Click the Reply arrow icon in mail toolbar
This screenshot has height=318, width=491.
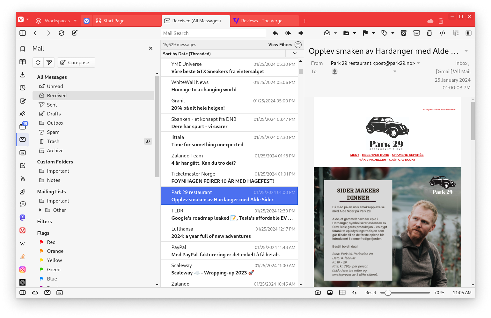(275, 33)
